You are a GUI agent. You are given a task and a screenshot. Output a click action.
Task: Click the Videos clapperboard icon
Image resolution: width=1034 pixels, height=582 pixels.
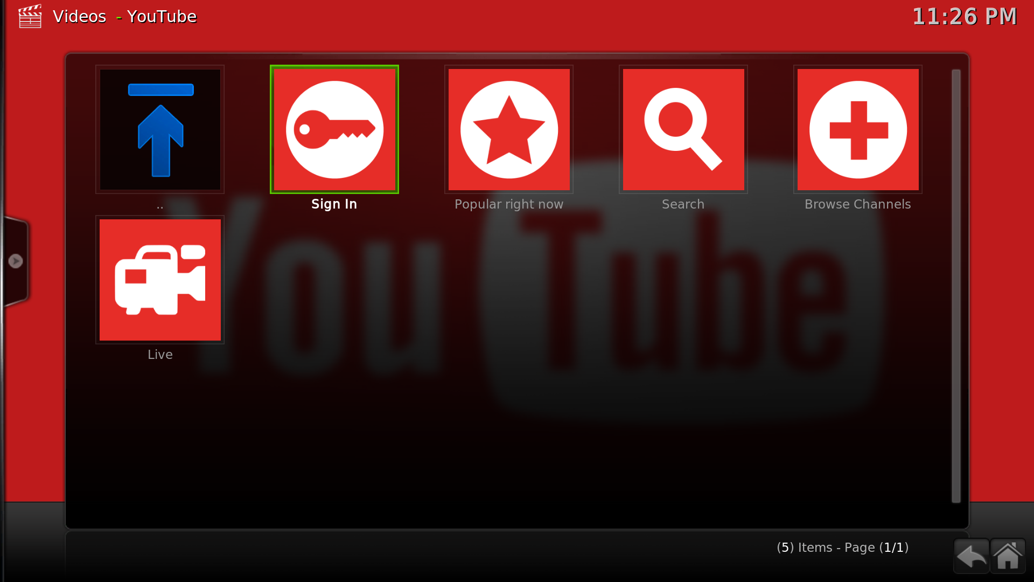pos(30,16)
